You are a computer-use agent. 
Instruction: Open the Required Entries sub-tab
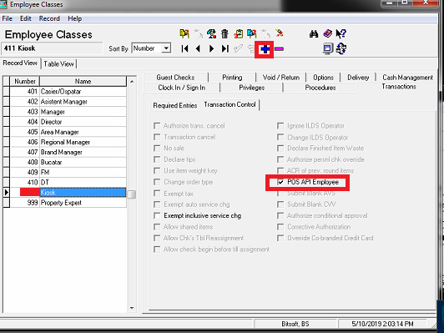(x=174, y=106)
